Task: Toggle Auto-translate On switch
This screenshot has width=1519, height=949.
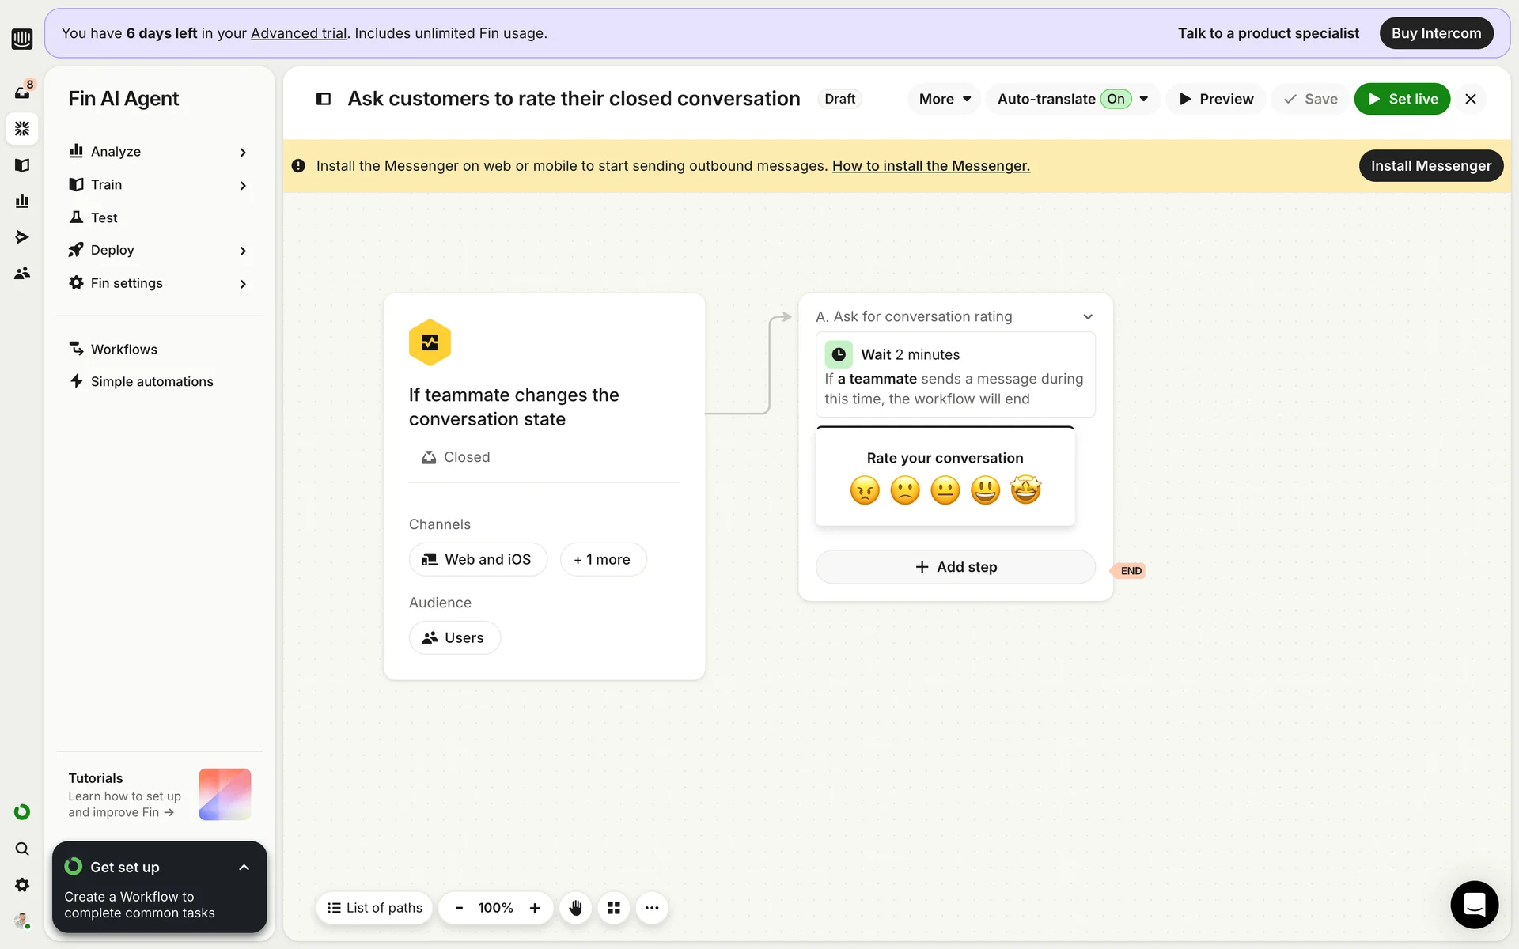Action: (1116, 99)
